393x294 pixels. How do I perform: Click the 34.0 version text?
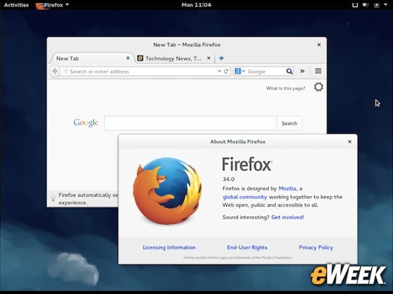[x=228, y=179]
